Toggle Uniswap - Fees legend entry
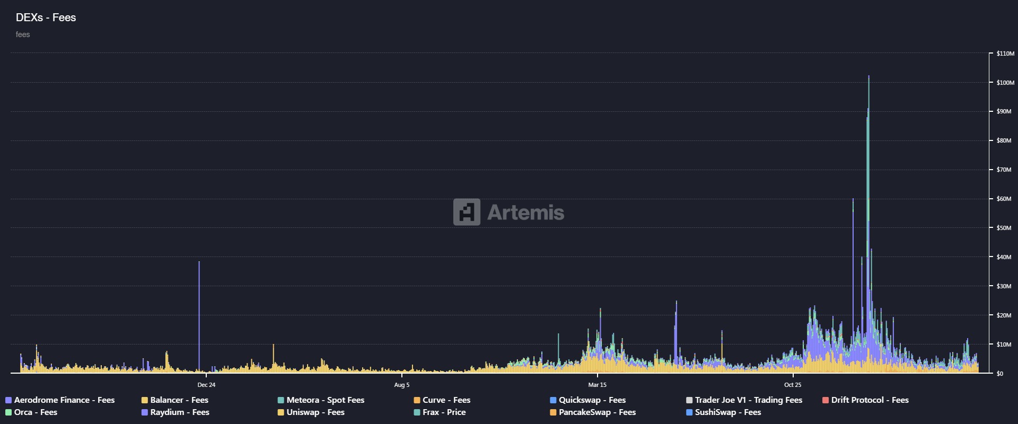The image size is (1018, 424). tap(311, 412)
